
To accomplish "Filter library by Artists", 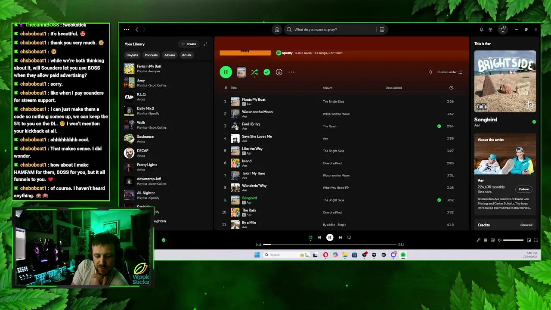I will tap(186, 55).
